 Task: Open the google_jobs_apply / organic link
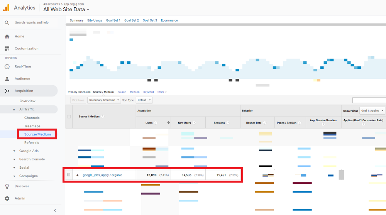(102, 175)
